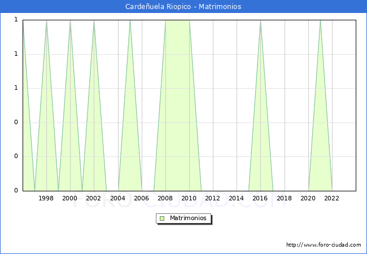Viewport: 367px width, 254px height.
Task: Click the 2008 x-axis label
Action: click(x=165, y=198)
